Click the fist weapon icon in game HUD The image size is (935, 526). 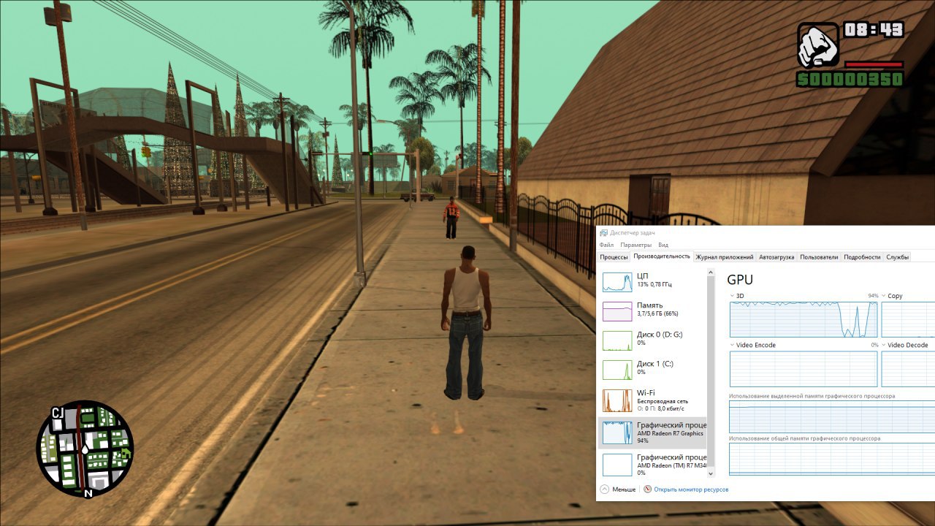pos(818,45)
